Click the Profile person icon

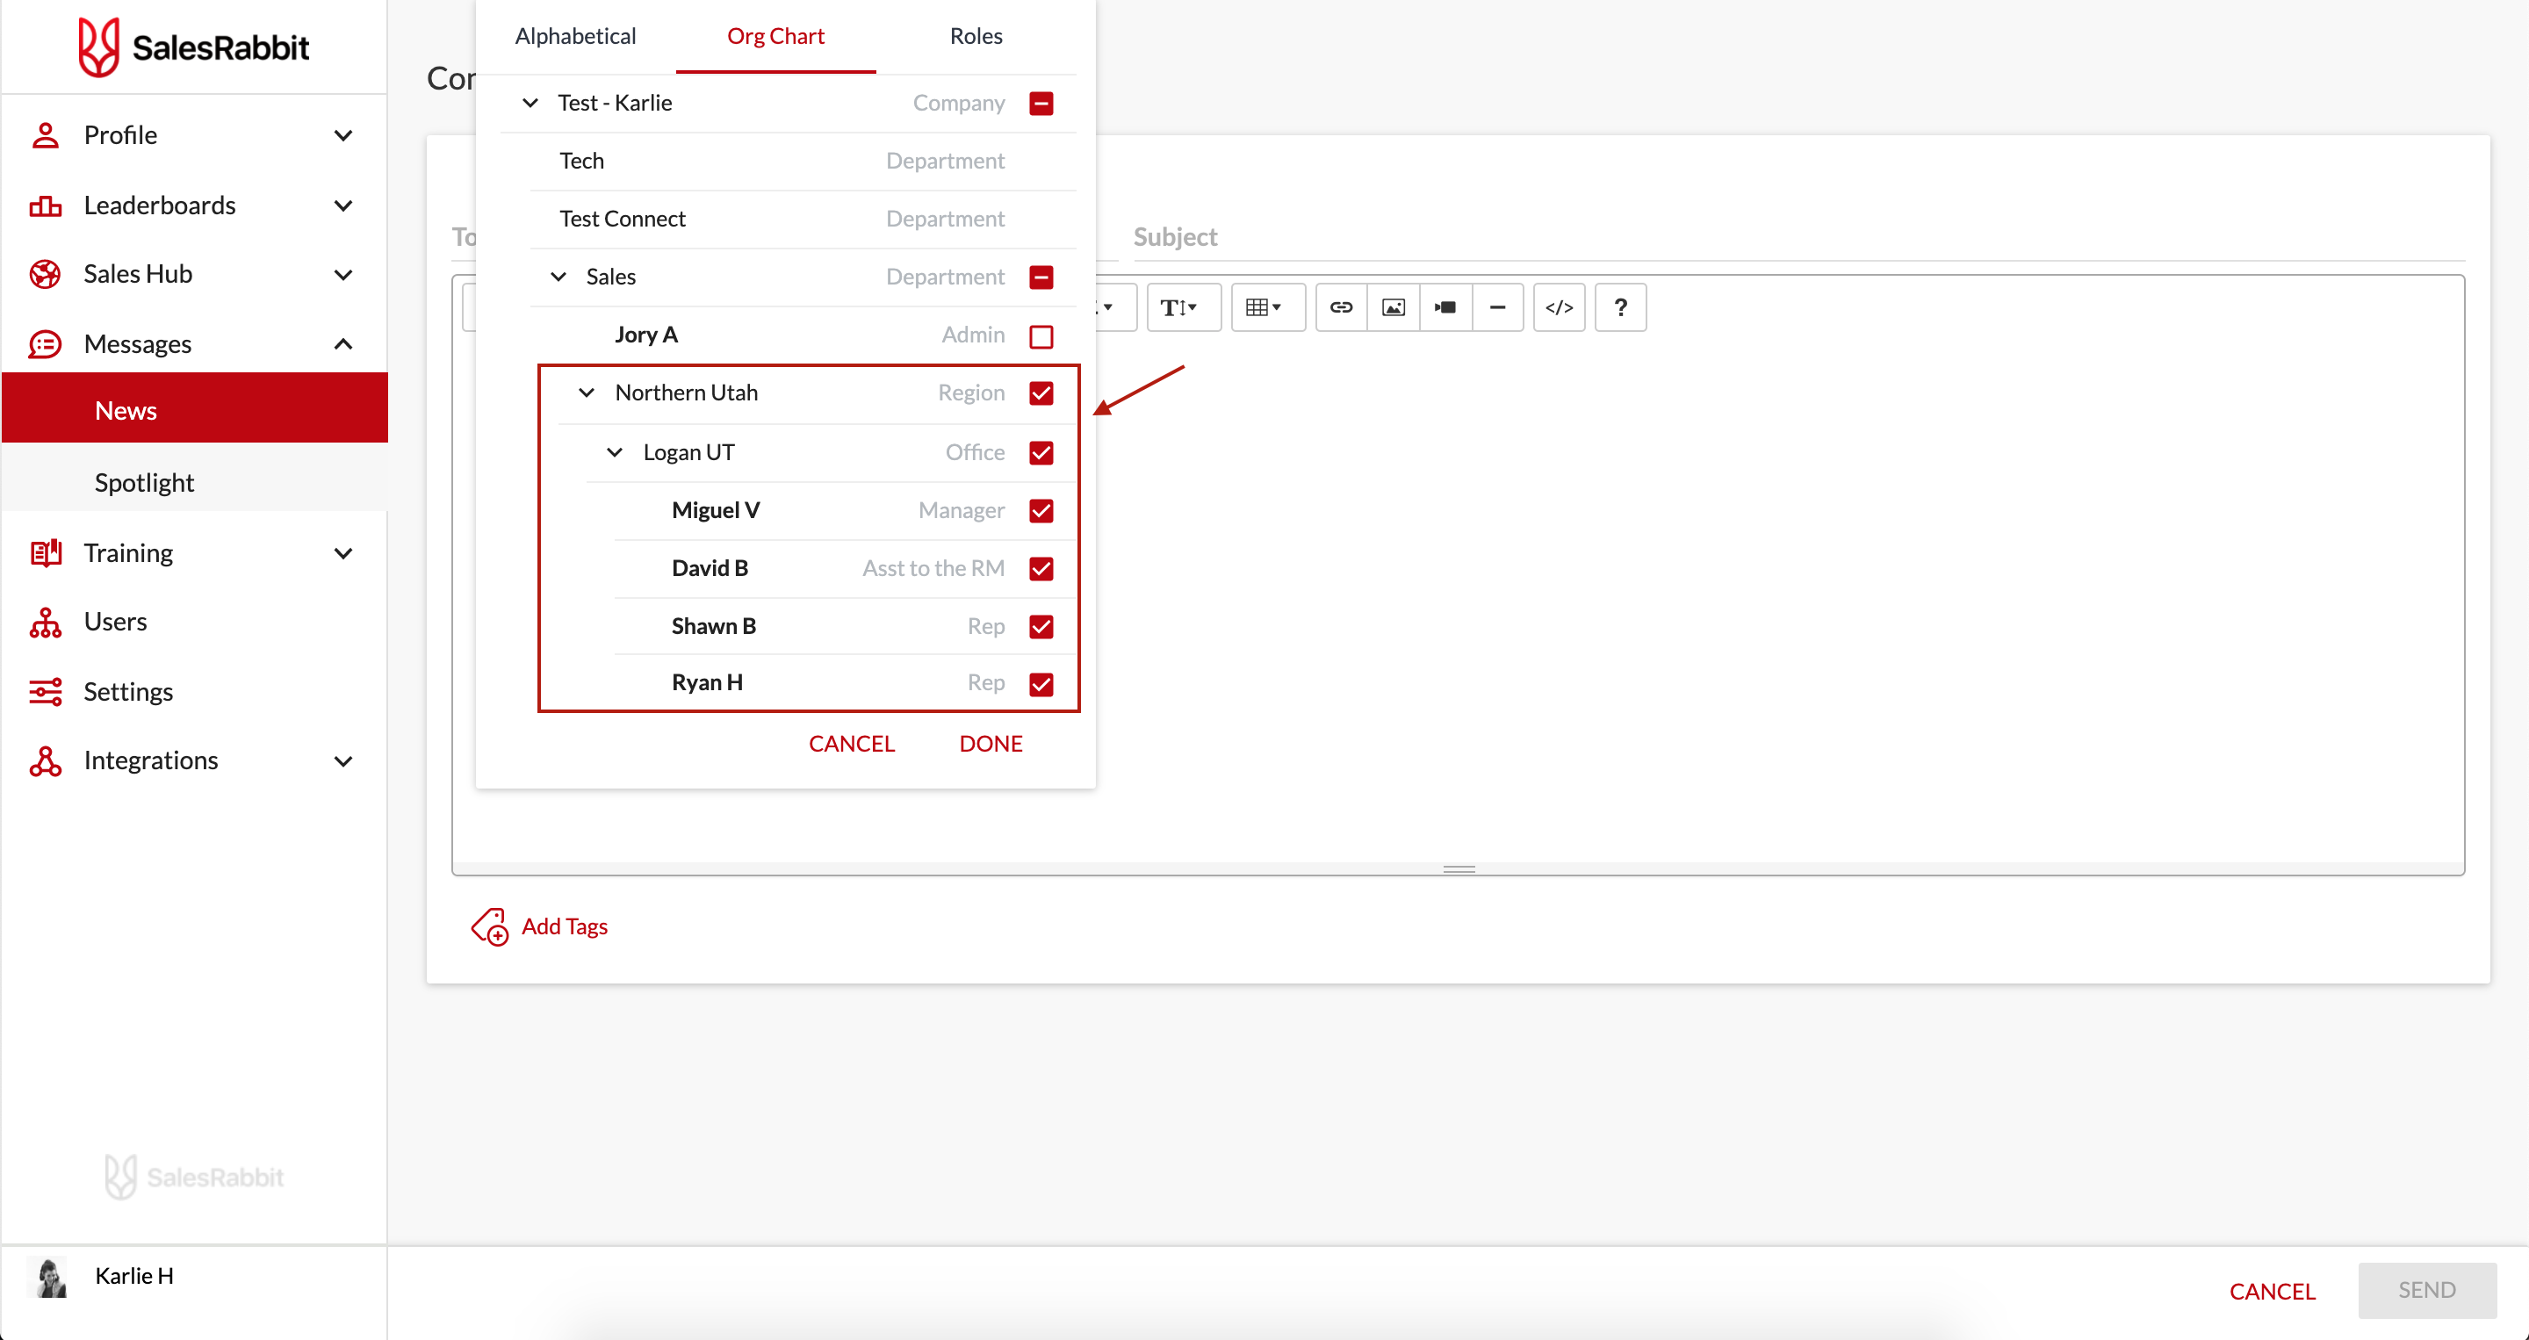tap(45, 134)
